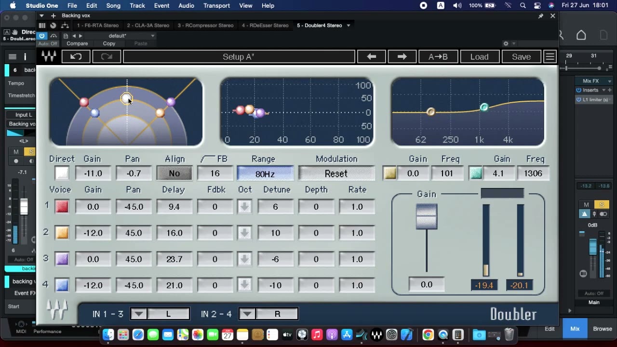The height and width of the screenshot is (347, 617).
Task: Go to previous preset with left arrow
Action: point(371,56)
